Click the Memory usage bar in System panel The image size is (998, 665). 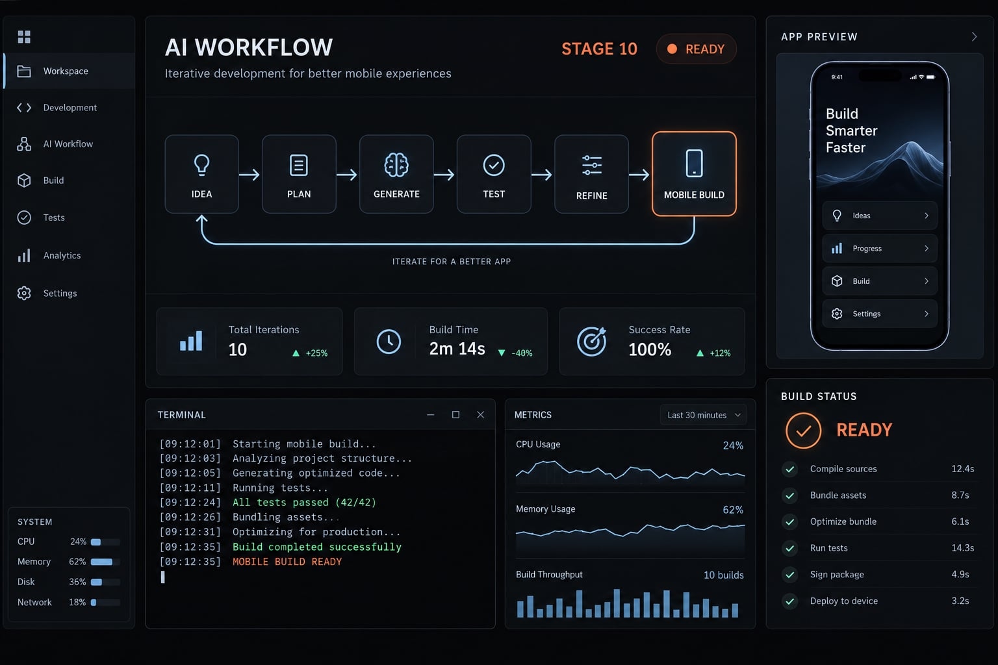(105, 562)
